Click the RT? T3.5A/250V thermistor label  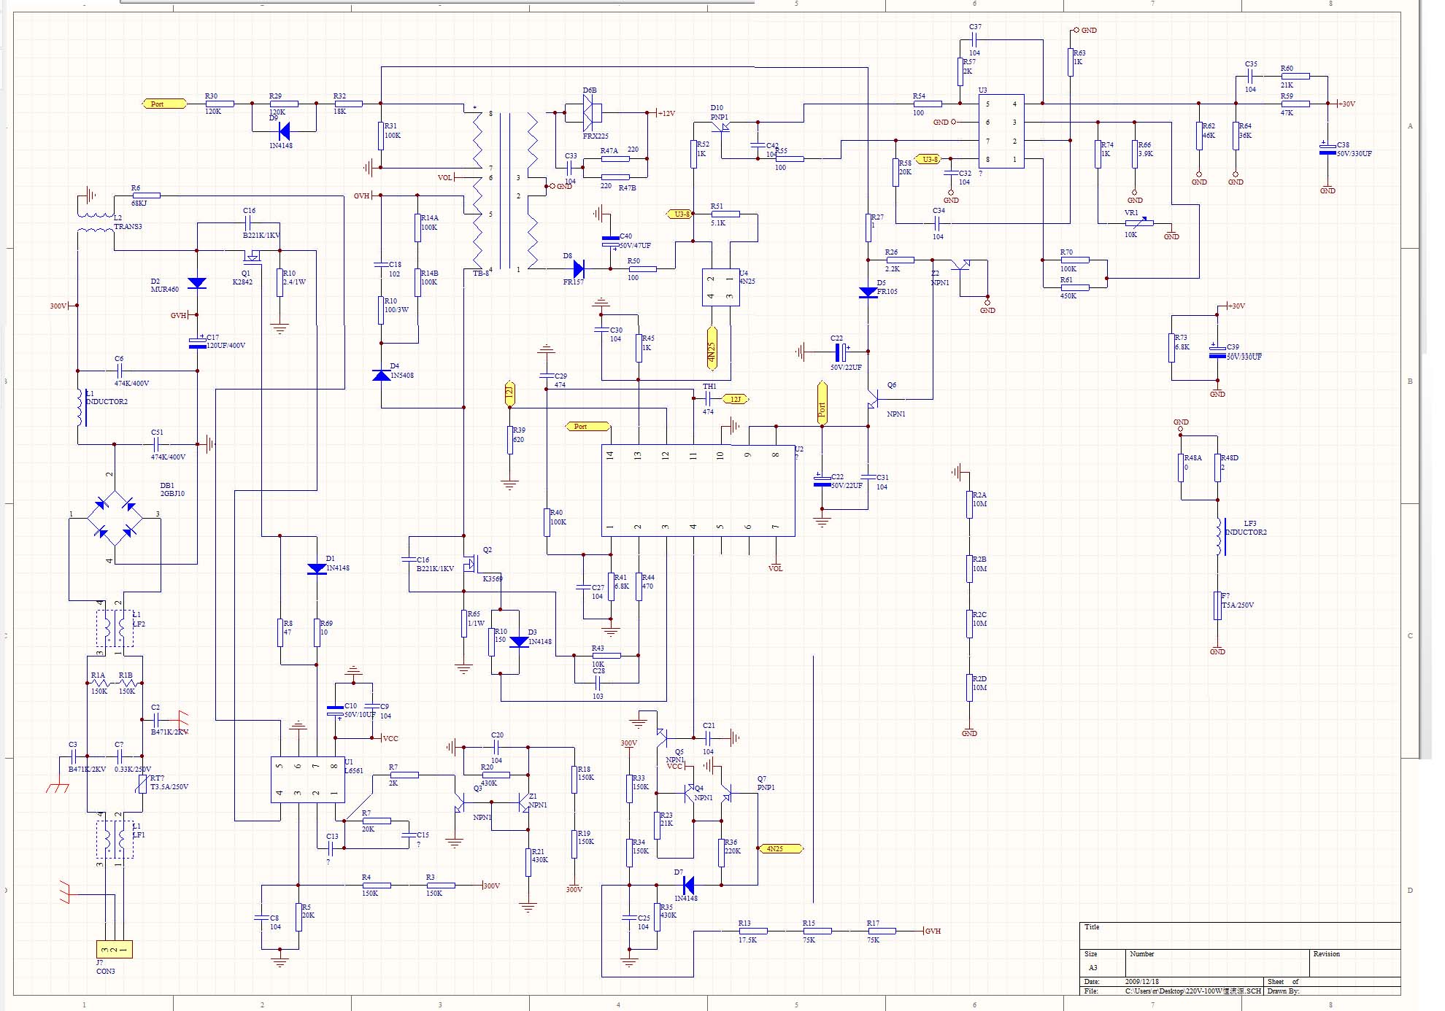point(169,783)
